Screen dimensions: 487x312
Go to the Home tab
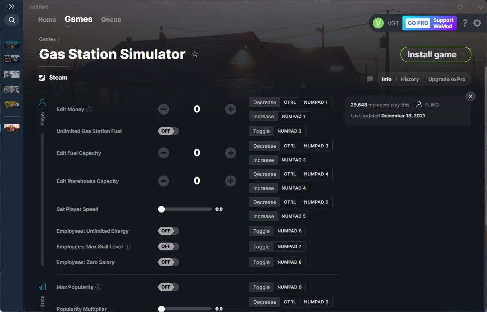pyautogui.click(x=47, y=19)
